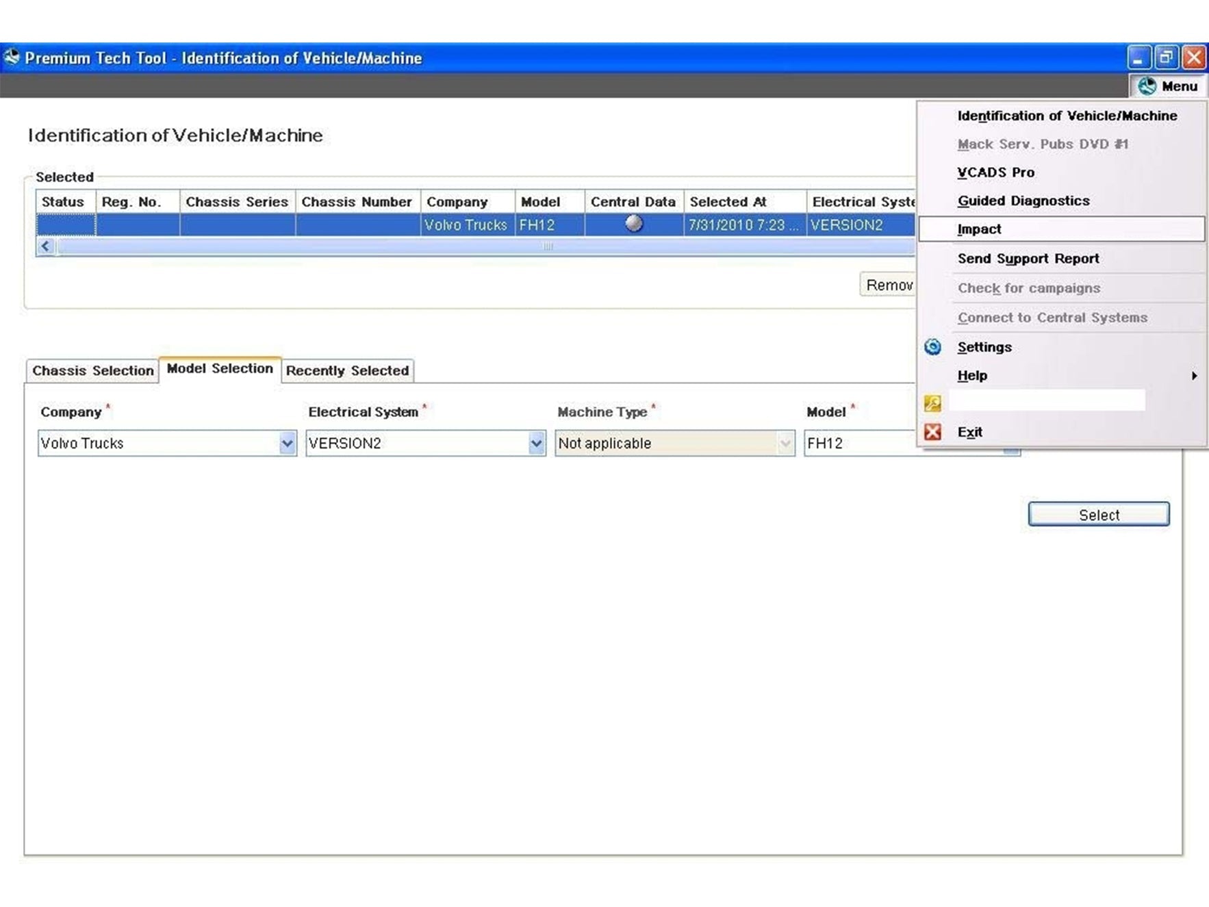Click the globe icon on Menu button
Screen dimensions: 1209x907
click(1147, 86)
